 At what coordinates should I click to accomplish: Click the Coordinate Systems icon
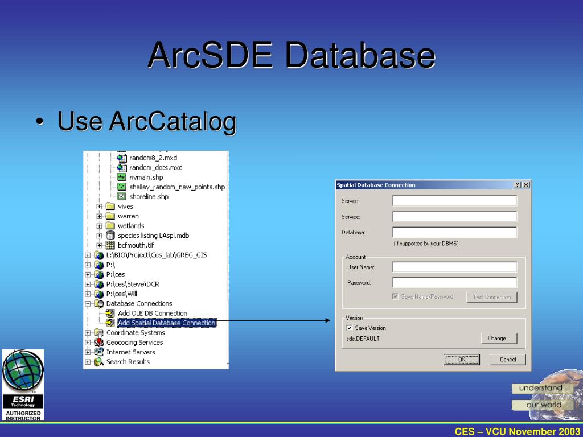pyautogui.click(x=98, y=332)
